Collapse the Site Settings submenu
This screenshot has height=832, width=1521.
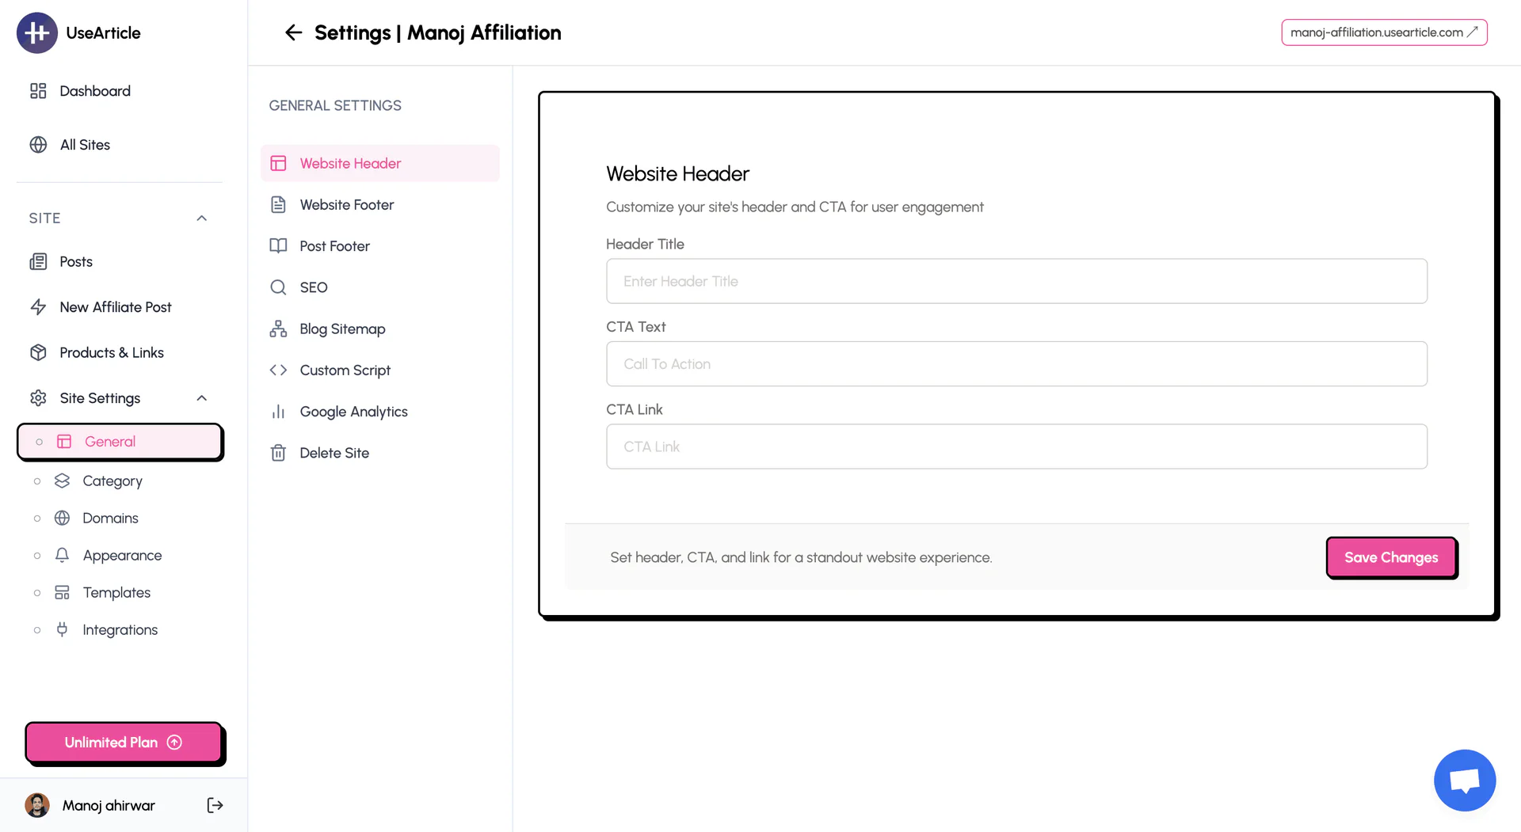pos(201,397)
